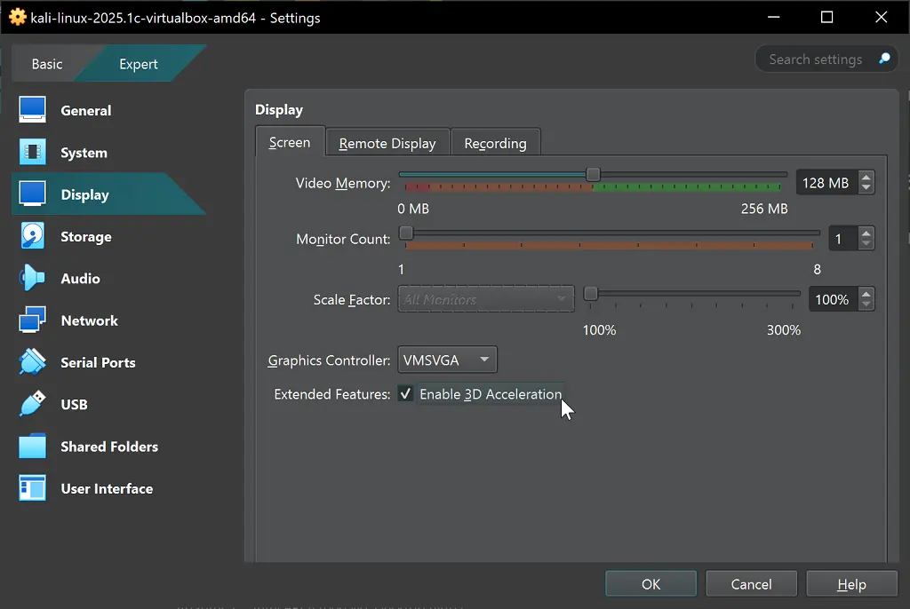Image resolution: width=910 pixels, height=609 pixels.
Task: Decrease Monitor Count with down arrow
Action: [x=866, y=243]
